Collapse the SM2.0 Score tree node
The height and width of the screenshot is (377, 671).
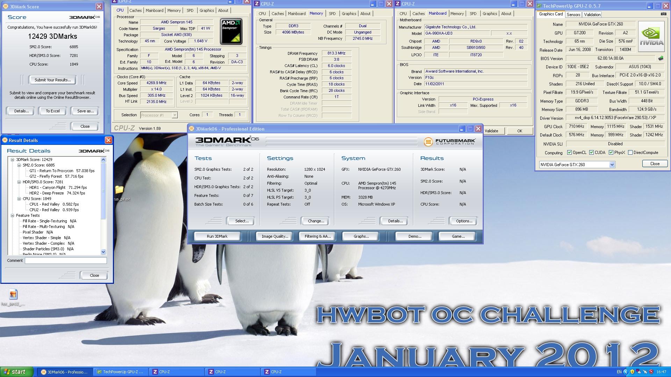pos(19,165)
